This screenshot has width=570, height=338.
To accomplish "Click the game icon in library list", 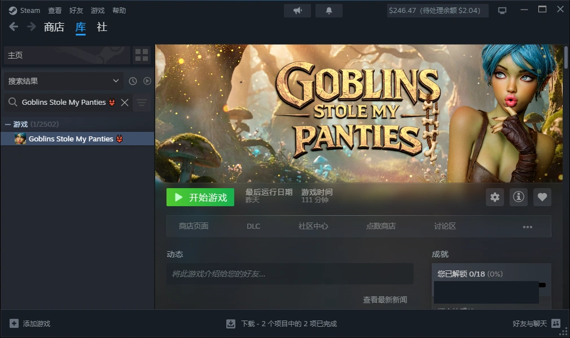I will point(20,139).
